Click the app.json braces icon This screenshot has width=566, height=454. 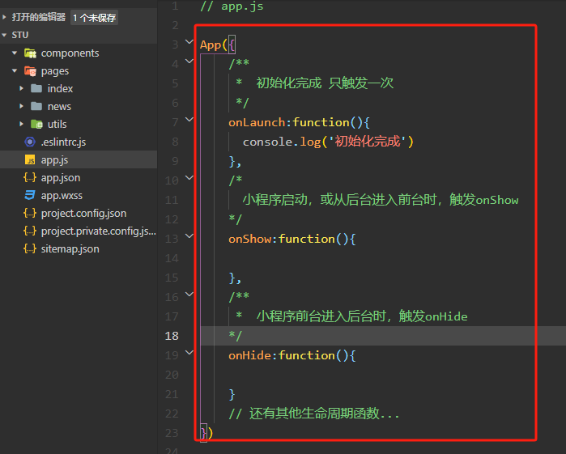(30, 177)
